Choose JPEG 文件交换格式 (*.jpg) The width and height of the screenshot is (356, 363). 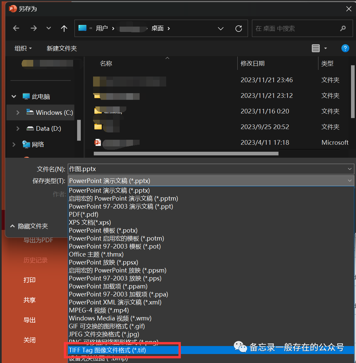point(211,334)
